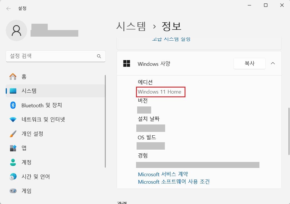Open 고급 시스템 설정 link
Screen dimensions: 290x204
(171, 39)
